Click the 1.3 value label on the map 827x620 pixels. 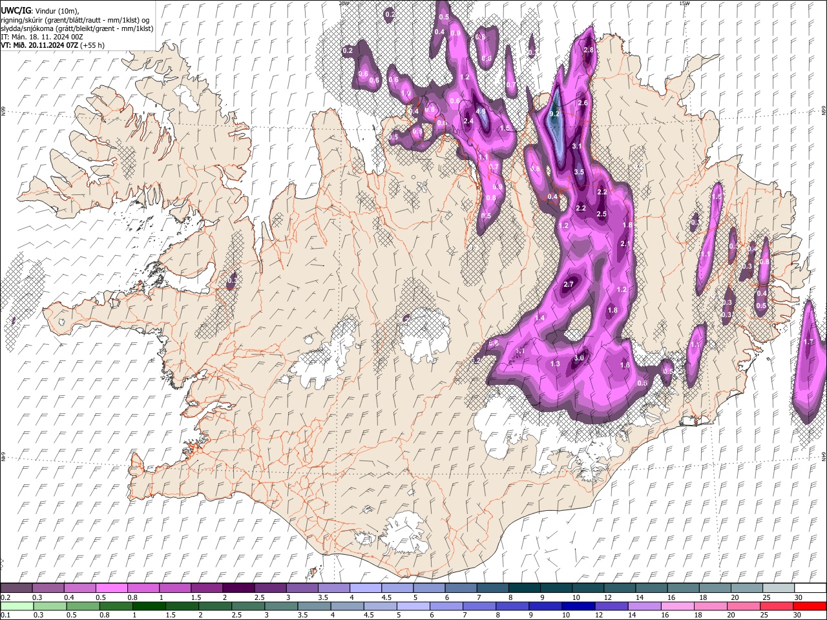(555, 364)
